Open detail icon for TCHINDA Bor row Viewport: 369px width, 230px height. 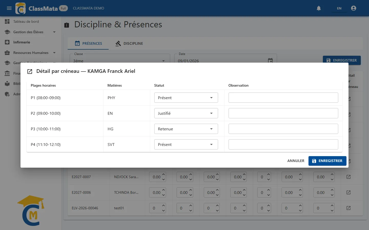pos(348,192)
